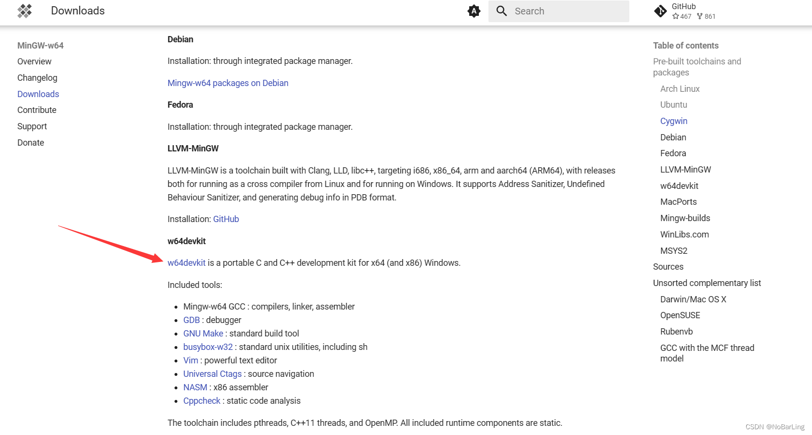Image resolution: width=812 pixels, height=435 pixels.
Task: Open GitHub repository link in header
Action: (x=686, y=11)
